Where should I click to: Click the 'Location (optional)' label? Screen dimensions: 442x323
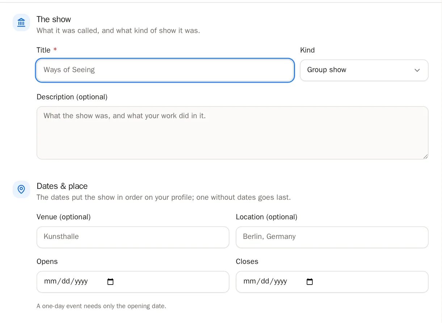pyautogui.click(x=266, y=217)
